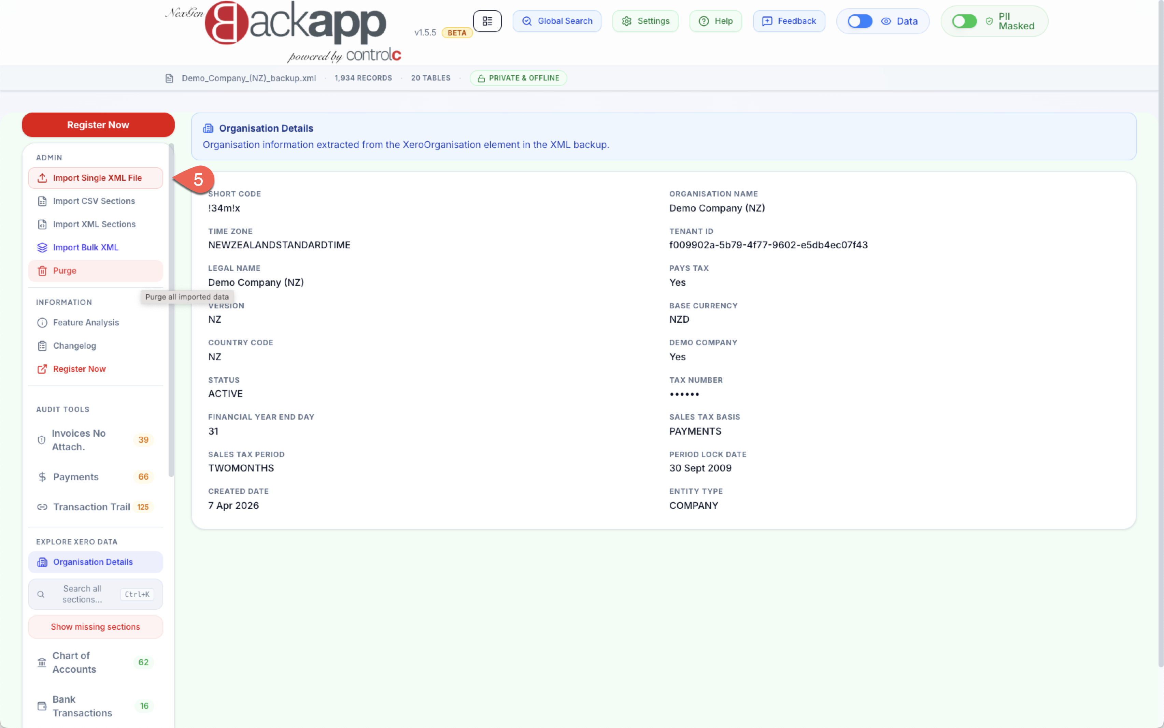Click the layout grid icon beside the BETA badge
This screenshot has width=1164, height=728.
487,21
